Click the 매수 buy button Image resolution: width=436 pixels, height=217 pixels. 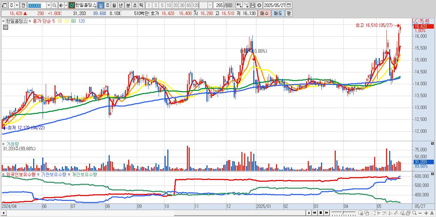coord(264,13)
